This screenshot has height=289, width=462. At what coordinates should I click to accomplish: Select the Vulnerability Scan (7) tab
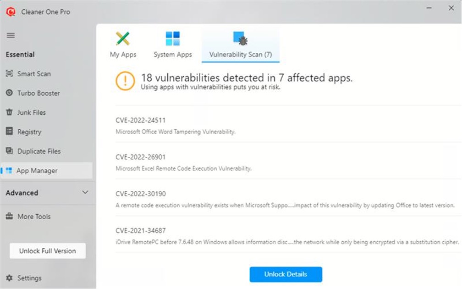[x=240, y=54]
